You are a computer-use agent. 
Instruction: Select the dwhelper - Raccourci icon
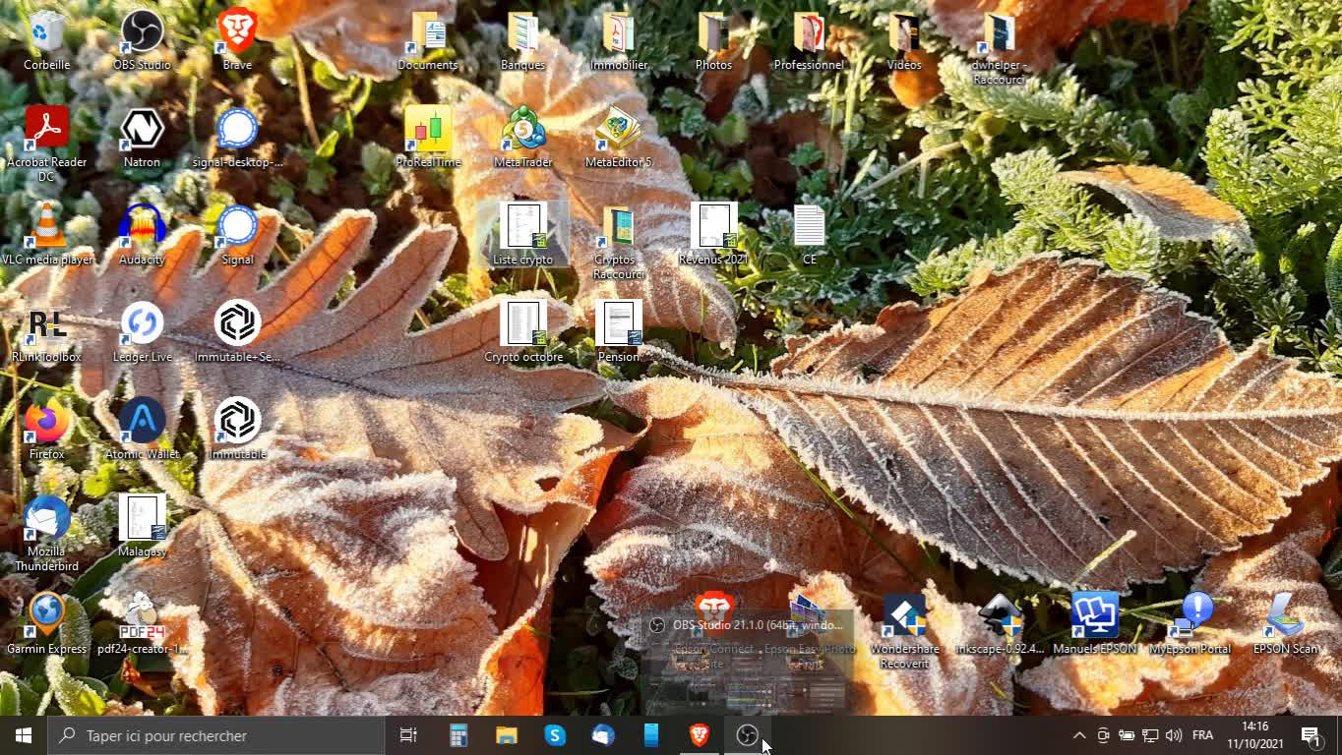(x=999, y=47)
